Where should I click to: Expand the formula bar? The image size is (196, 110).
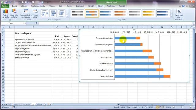pyautogui.click(x=194, y=23)
